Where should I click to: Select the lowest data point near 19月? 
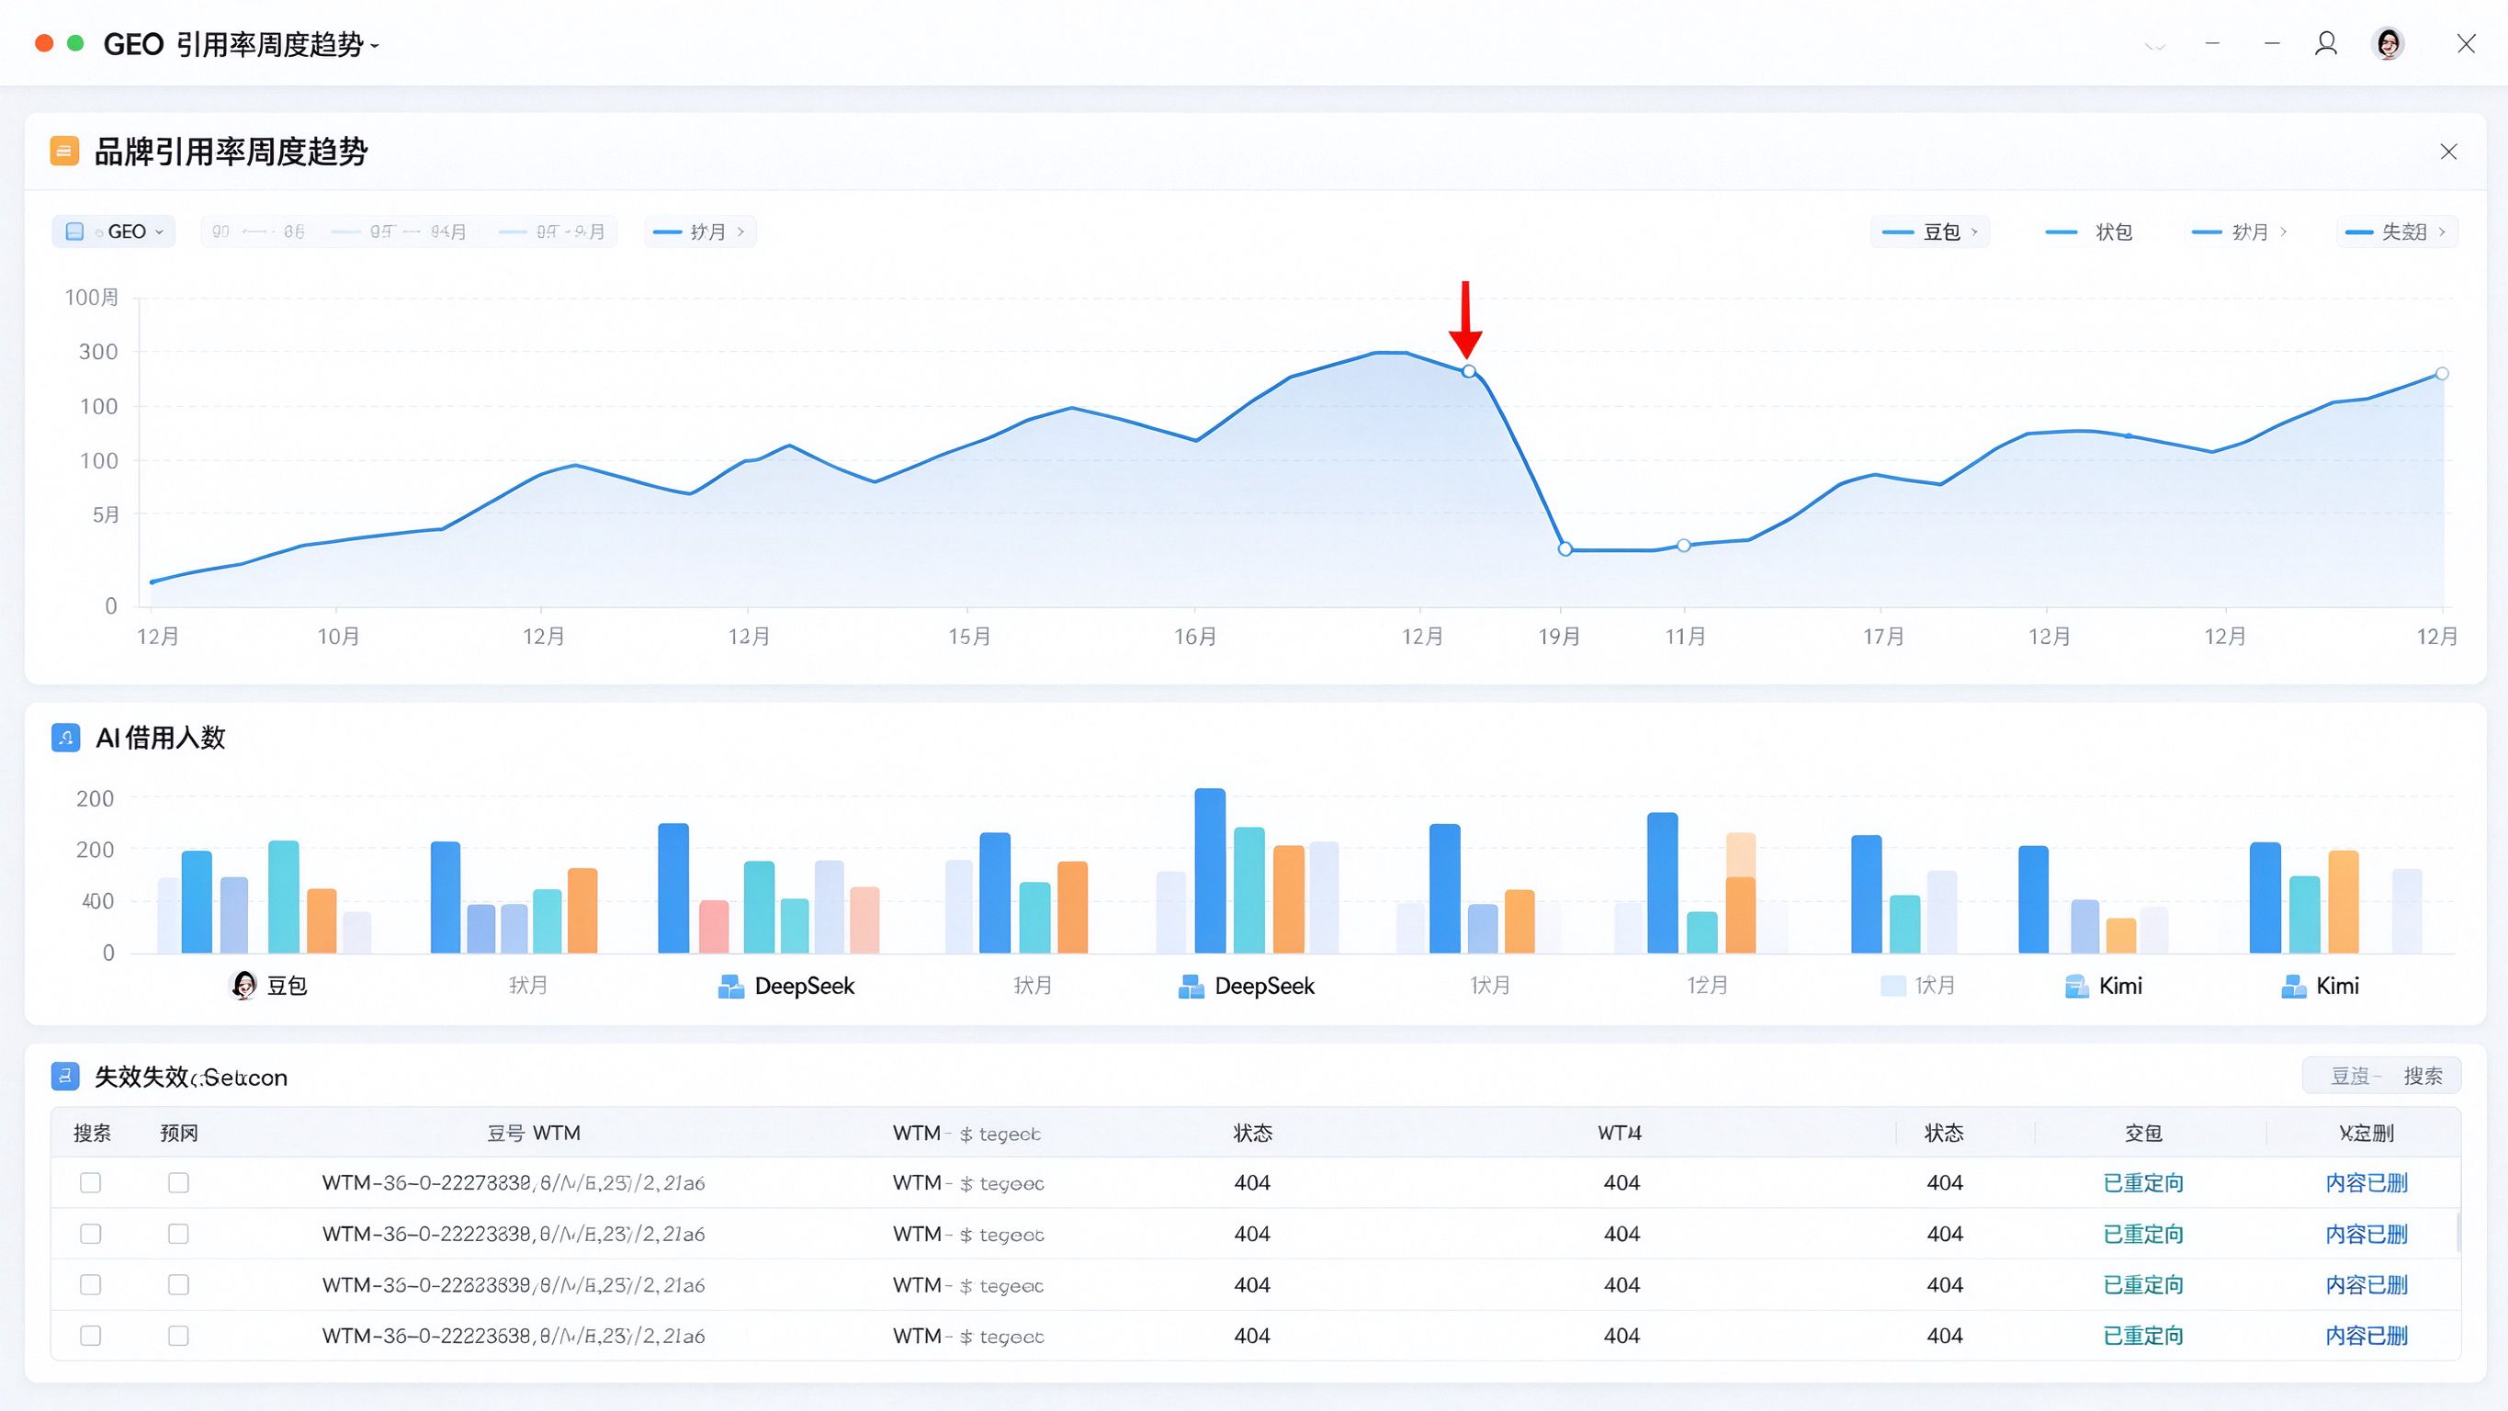pos(1565,549)
